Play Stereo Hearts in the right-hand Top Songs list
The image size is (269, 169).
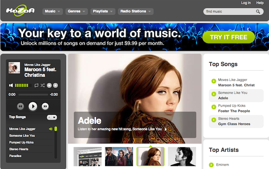click(x=214, y=120)
